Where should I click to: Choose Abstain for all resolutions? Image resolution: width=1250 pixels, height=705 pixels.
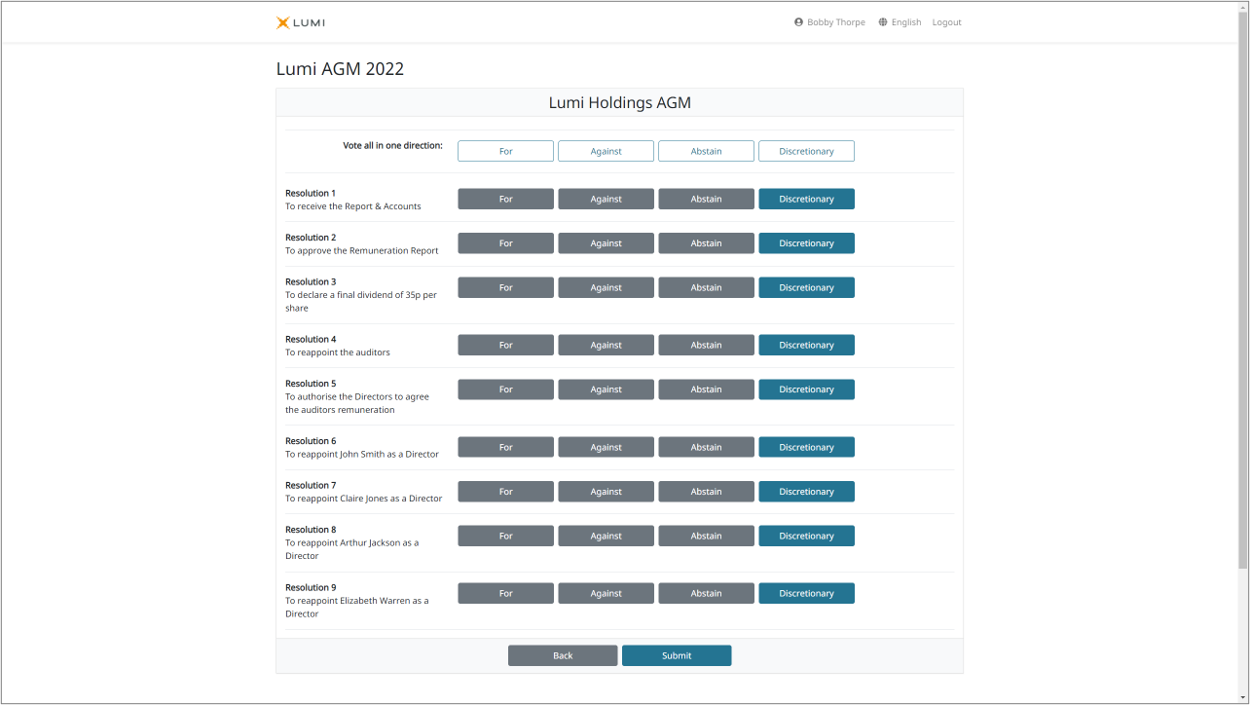[706, 151]
